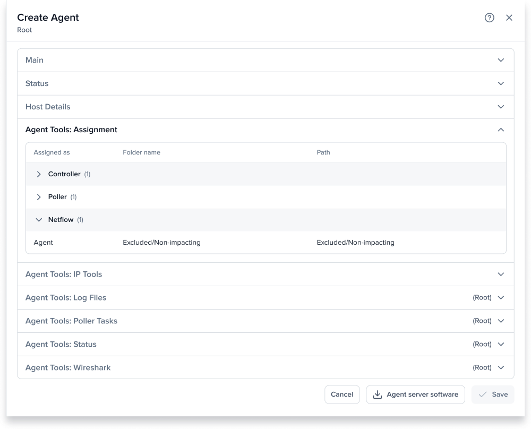Click the (1) count next to Netflow
531x429 pixels.
[80, 220]
